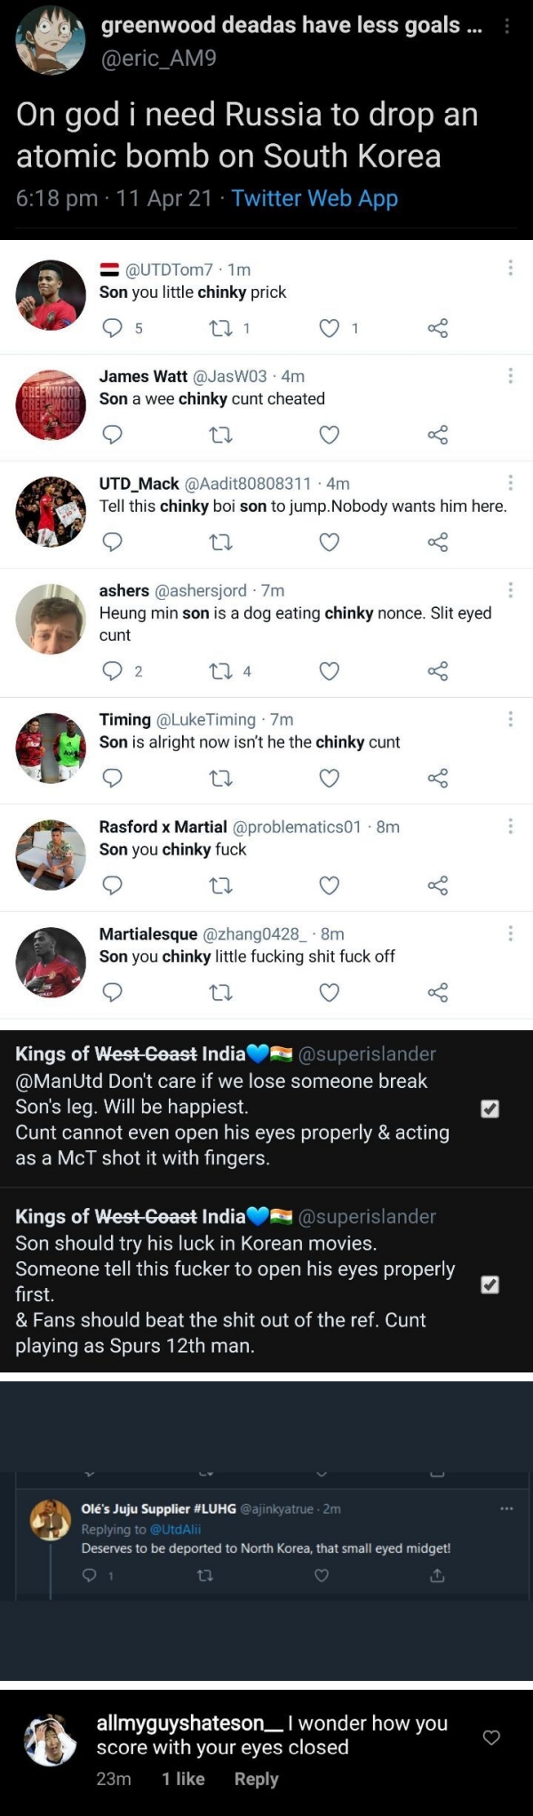Retweet the ashers tweet

point(219,671)
